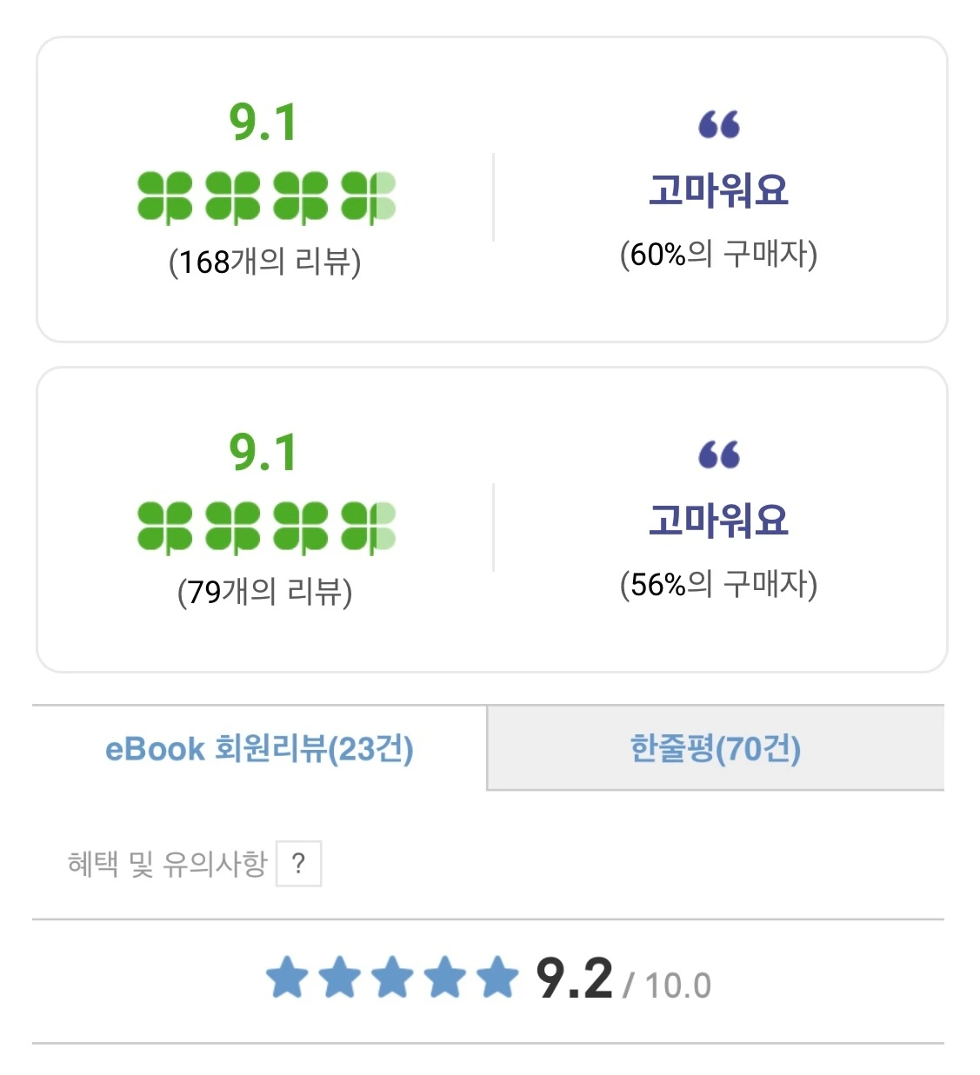
Task: Click the quotation mark icon in second card
Action: (719, 455)
